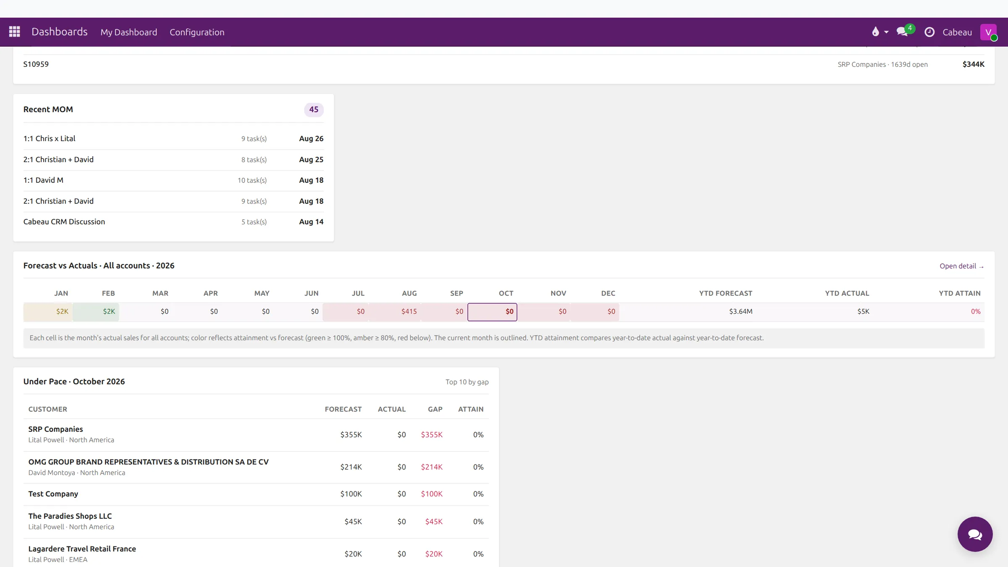
Task: Click the $355K gap for SRP Companies
Action: tap(432, 435)
